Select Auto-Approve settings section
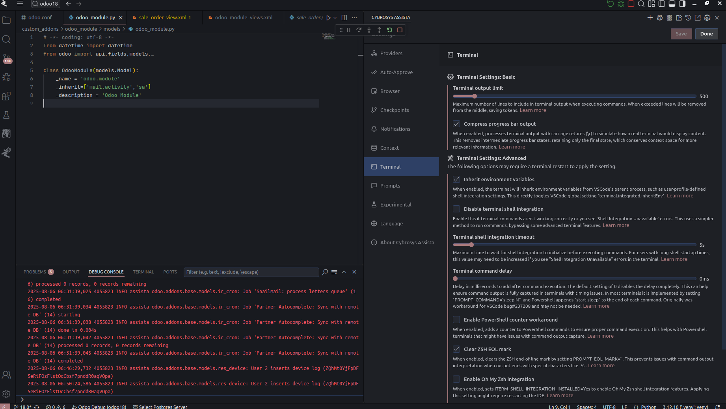 401,72
